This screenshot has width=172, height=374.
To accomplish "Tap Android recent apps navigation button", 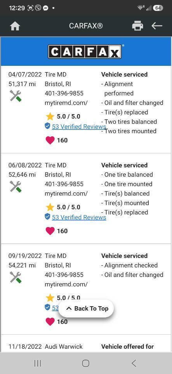I will (38, 363).
